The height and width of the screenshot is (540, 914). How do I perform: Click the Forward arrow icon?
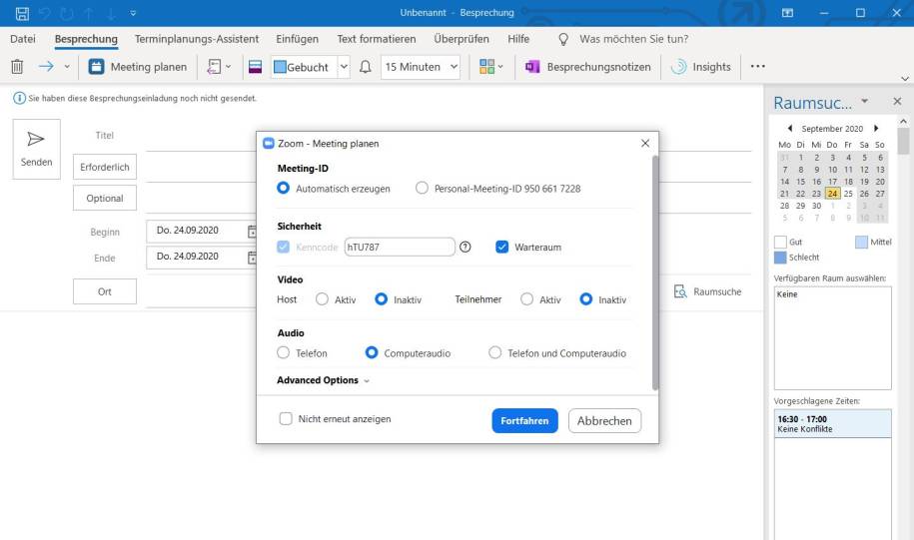pos(46,67)
